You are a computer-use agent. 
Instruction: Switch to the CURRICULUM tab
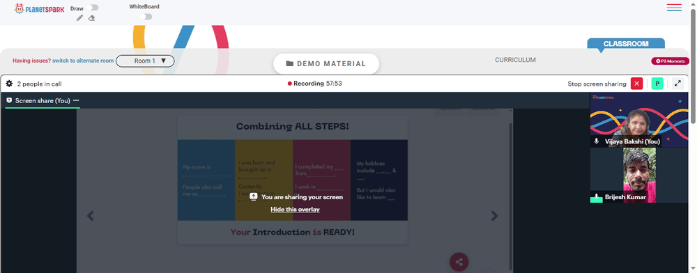[x=515, y=59]
